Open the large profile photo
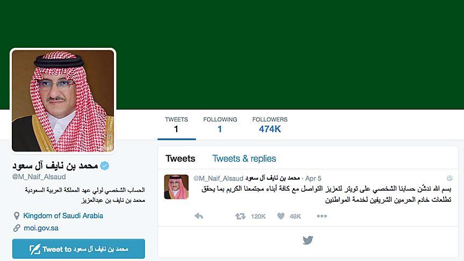This screenshot has width=464, height=261. 63,100
